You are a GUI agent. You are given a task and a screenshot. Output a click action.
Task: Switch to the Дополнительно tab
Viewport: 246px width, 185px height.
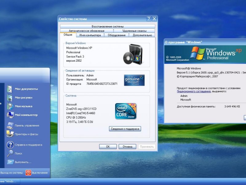point(142,35)
